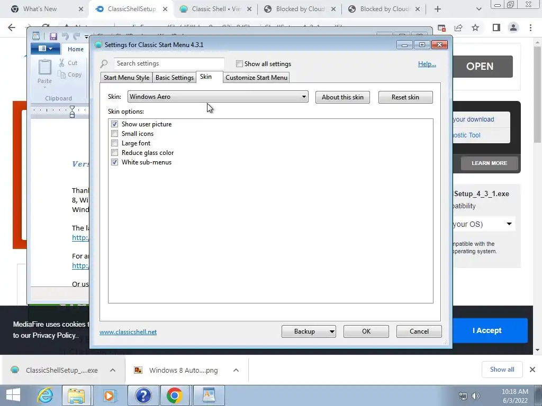
Task: Open the Skin dropdown showing Windows Aero
Action: (x=218, y=97)
